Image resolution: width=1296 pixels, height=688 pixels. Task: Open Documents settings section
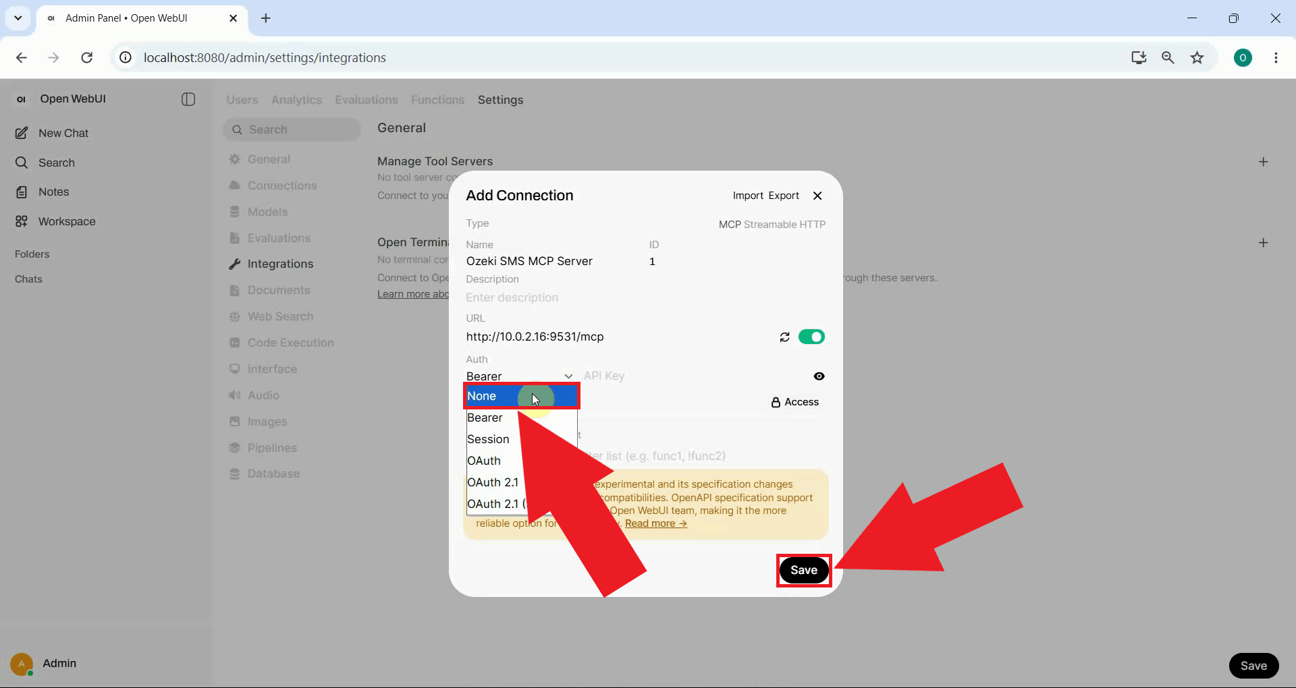pyautogui.click(x=270, y=290)
